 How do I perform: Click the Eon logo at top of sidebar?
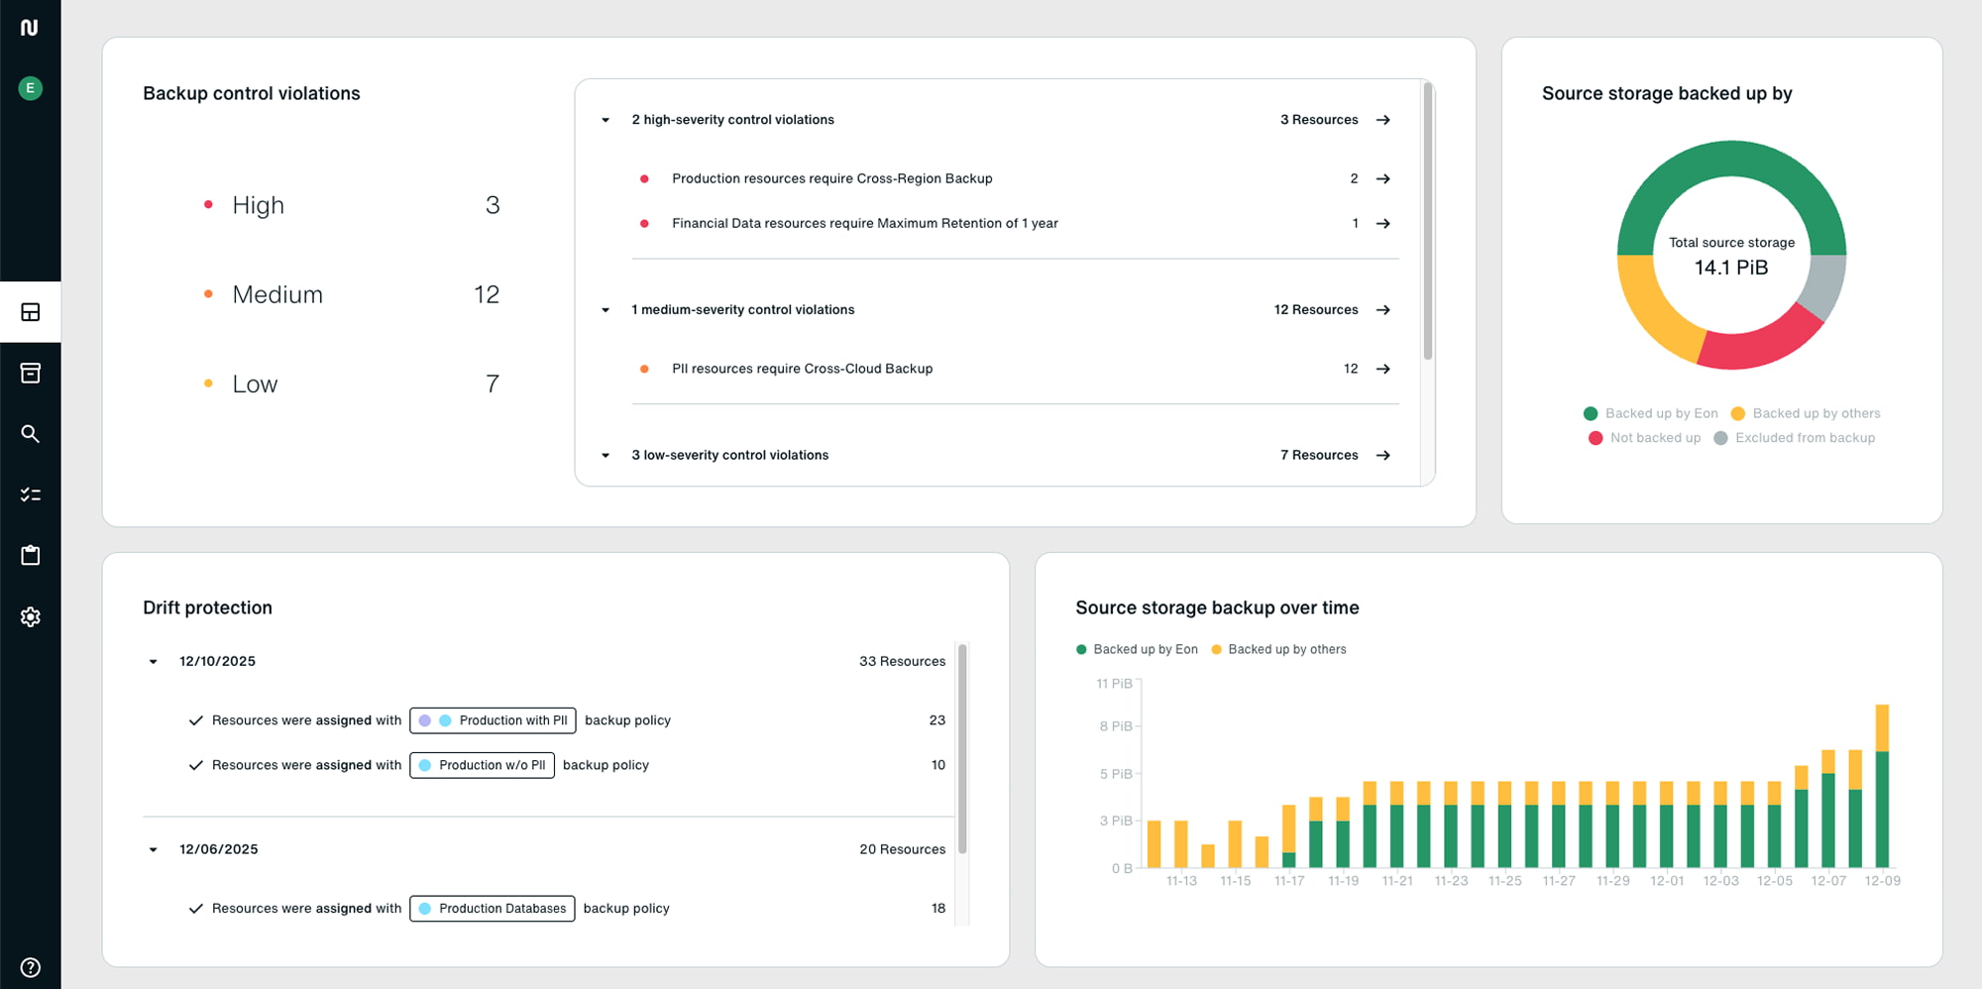(31, 27)
